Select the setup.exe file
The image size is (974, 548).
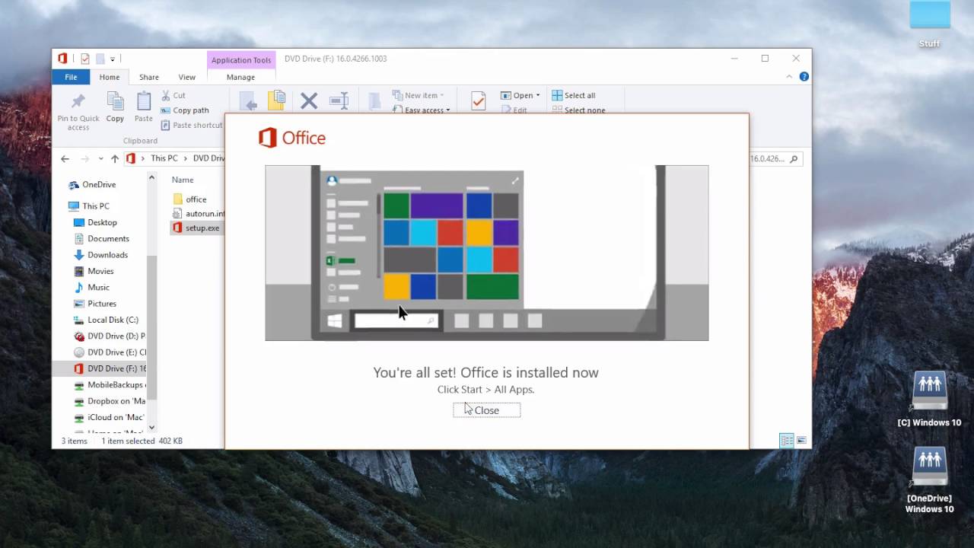(196, 228)
